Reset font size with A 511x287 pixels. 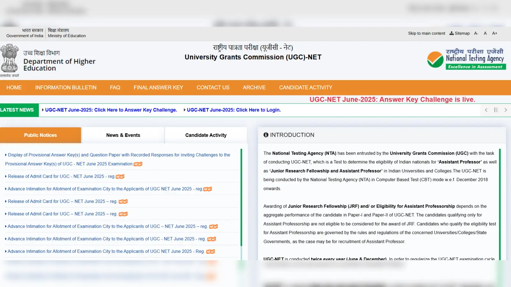(x=485, y=33)
